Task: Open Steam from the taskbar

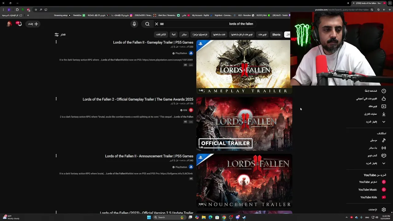Action: pyautogui.click(x=244, y=217)
